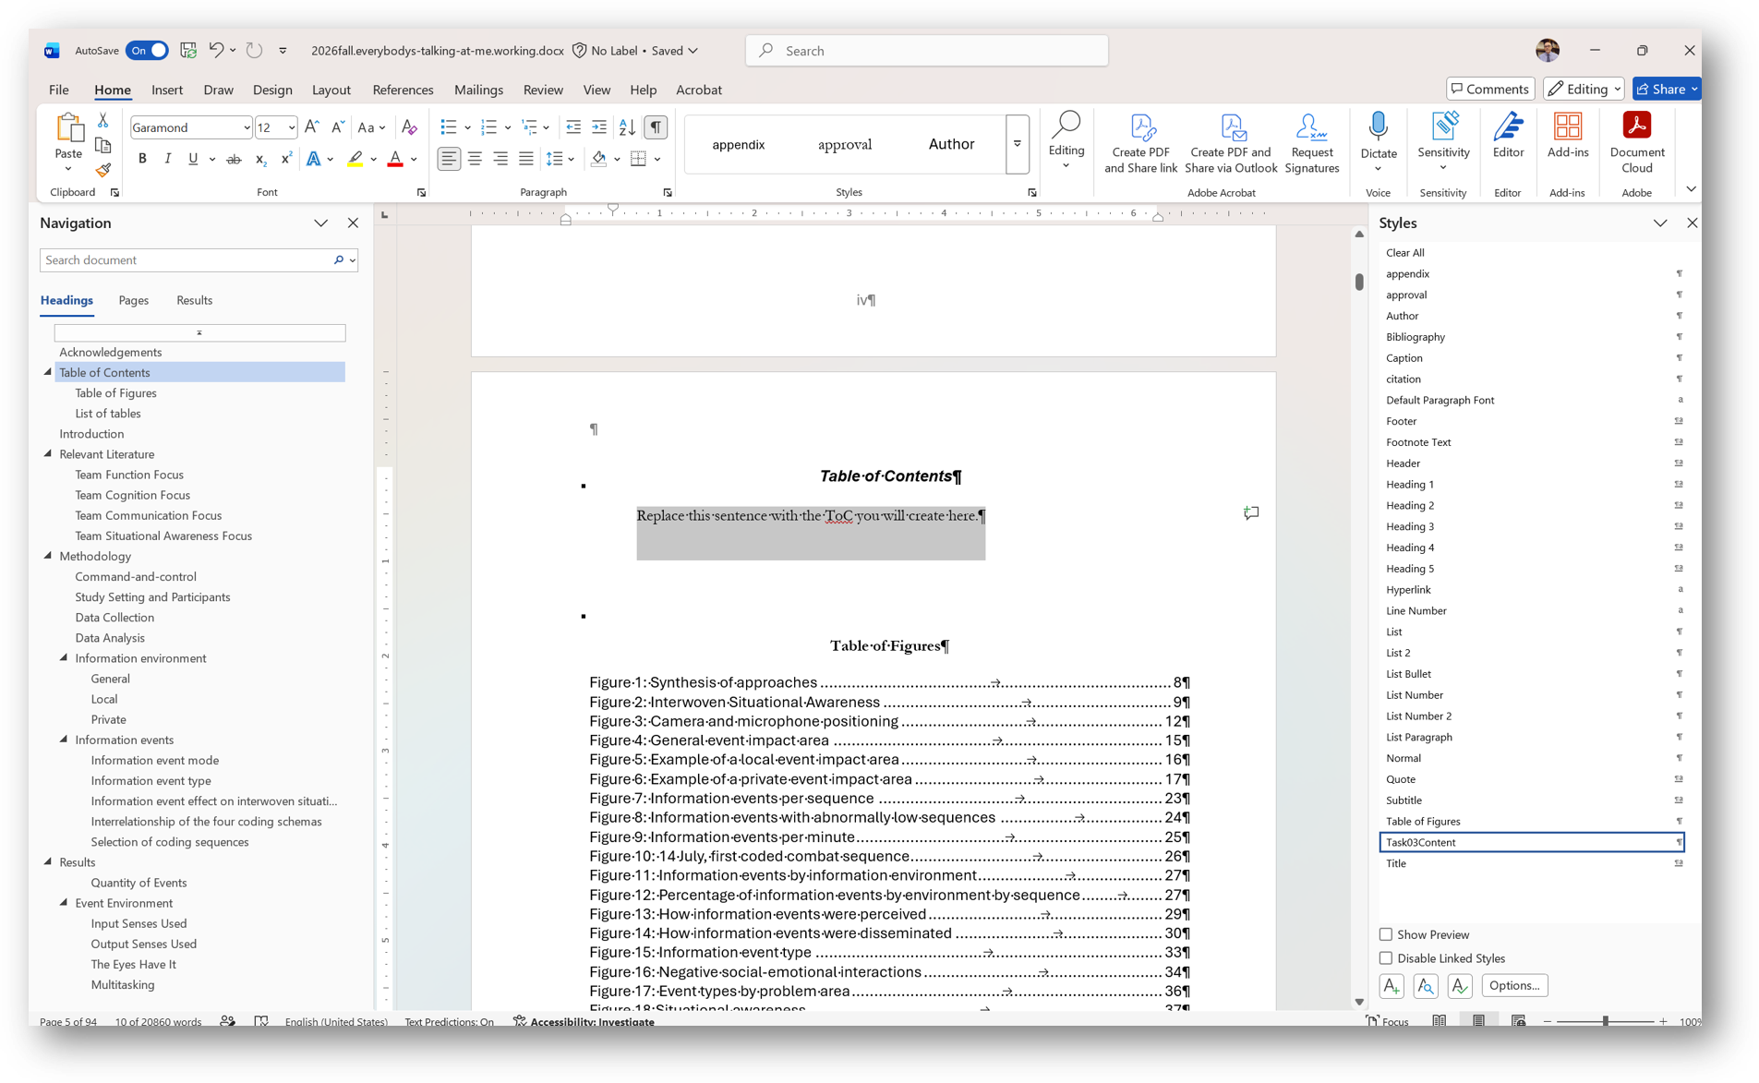Click the title bar Search box

point(926,50)
